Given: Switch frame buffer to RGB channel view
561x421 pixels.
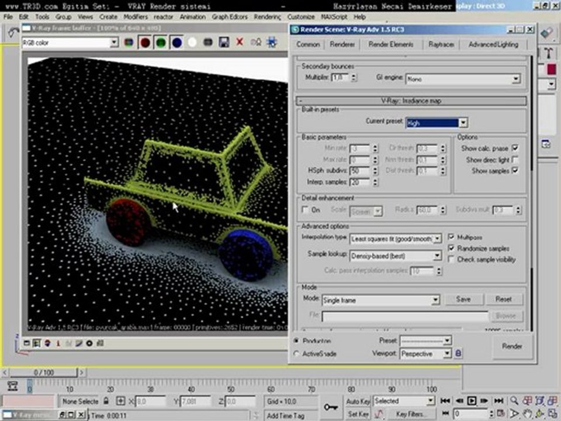Looking at the screenshot, I should [x=129, y=43].
